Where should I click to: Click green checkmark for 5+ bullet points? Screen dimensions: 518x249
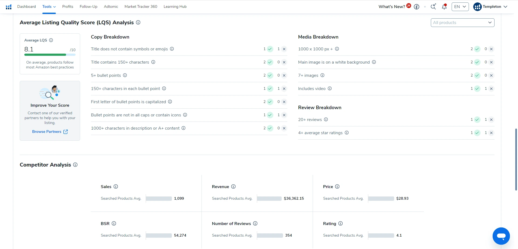[x=270, y=75]
